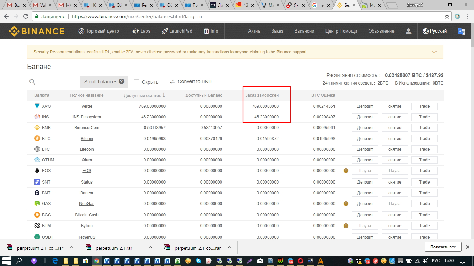
Task: Click the XVG coin icon
Action: [37, 106]
